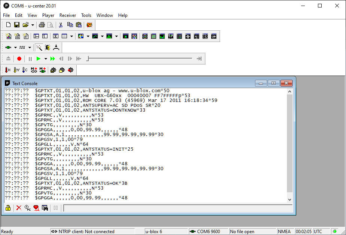Copy using the two-pages icon

(x=70, y=25)
